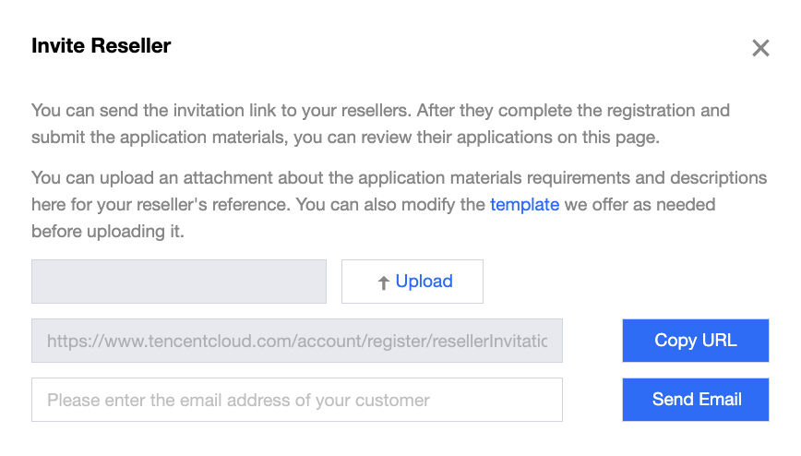The image size is (801, 456).
Task: Click the empty attachment file name box
Action: [x=179, y=282]
